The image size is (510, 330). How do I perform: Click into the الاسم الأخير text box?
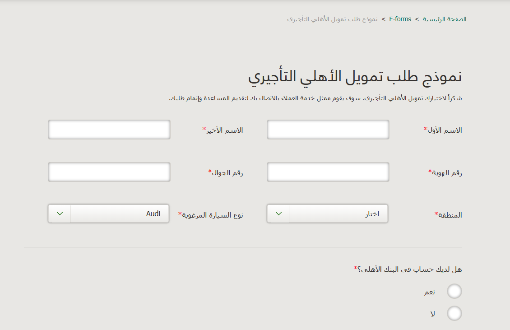coord(109,130)
